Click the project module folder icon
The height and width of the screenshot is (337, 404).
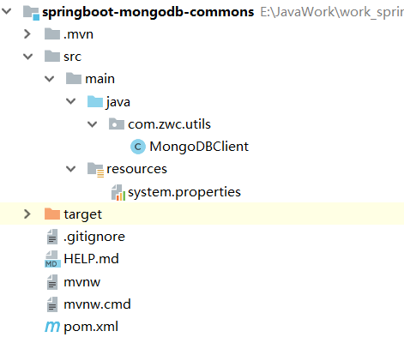tap(31, 13)
